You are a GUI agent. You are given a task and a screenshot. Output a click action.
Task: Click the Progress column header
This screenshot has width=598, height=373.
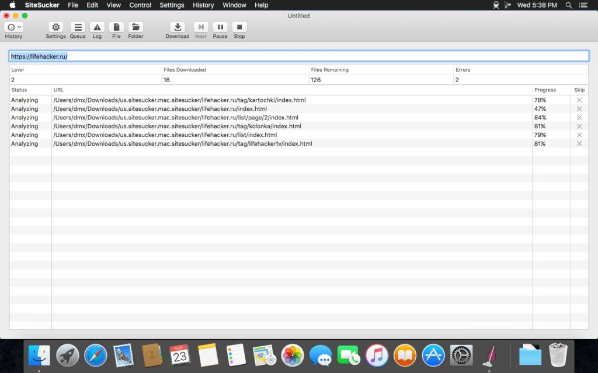[545, 90]
